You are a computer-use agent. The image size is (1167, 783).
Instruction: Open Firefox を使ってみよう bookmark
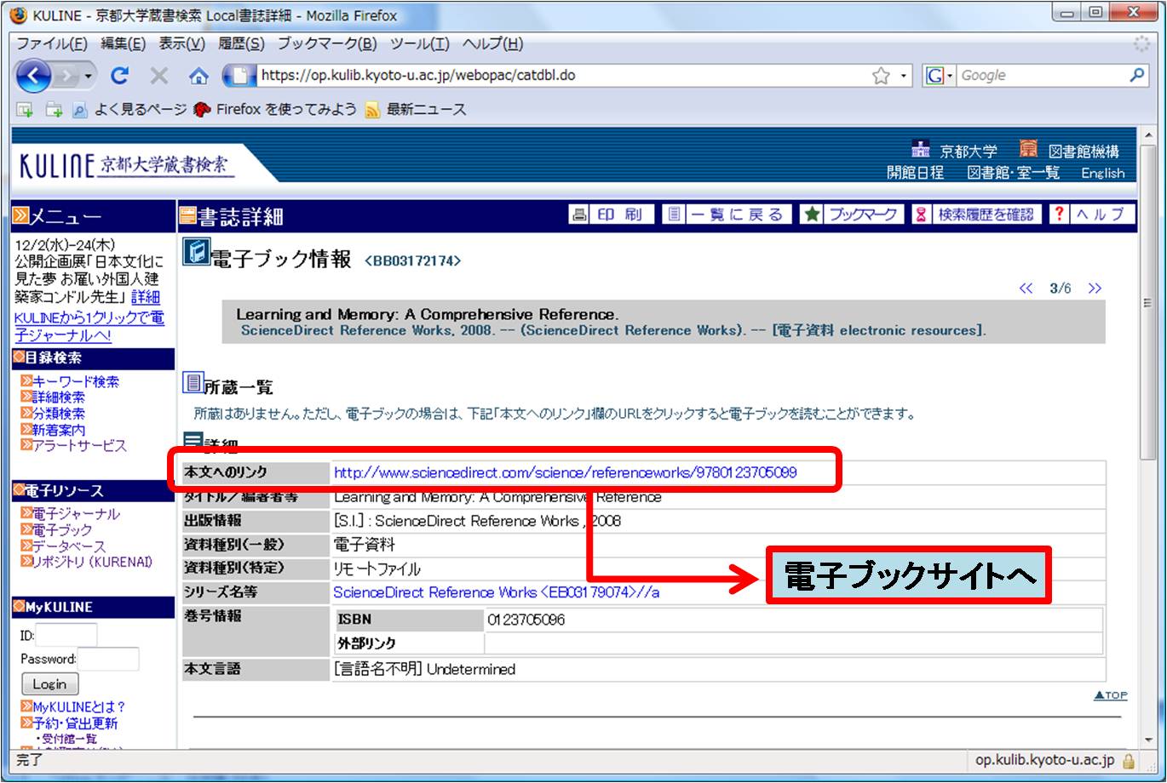275,109
